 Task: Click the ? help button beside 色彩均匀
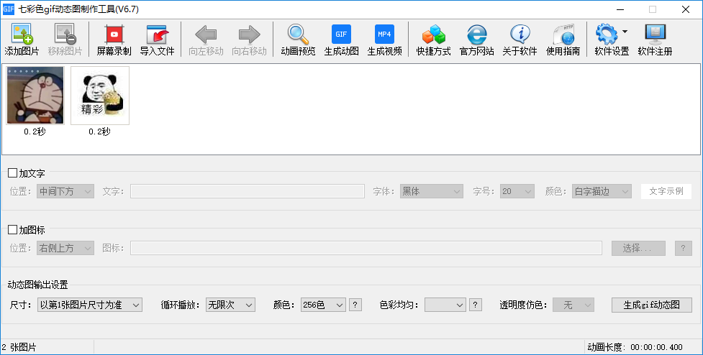[x=475, y=305]
